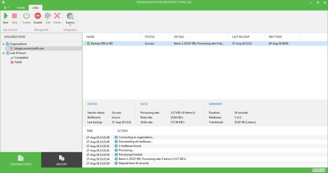Click info icon beside 'Elapsed time'
Screen dimensions: 328x173
116,163
